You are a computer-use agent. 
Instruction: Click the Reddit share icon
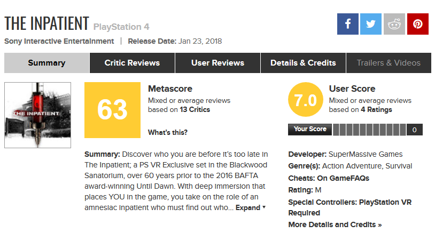pyautogui.click(x=394, y=24)
